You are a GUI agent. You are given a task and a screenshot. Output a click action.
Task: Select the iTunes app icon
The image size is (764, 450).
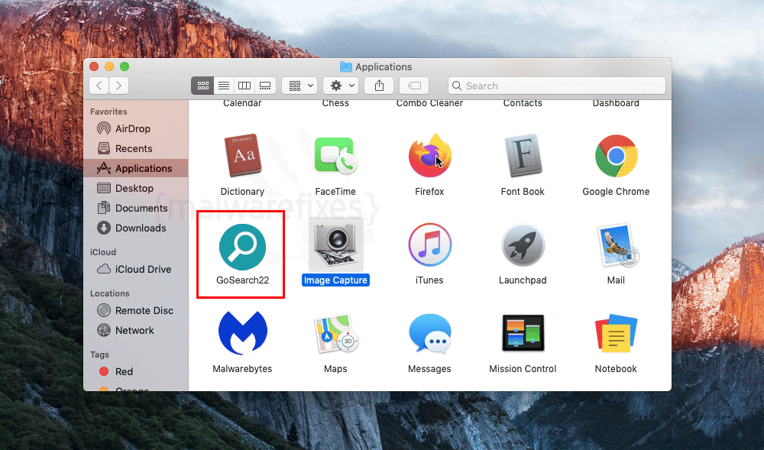(x=429, y=245)
